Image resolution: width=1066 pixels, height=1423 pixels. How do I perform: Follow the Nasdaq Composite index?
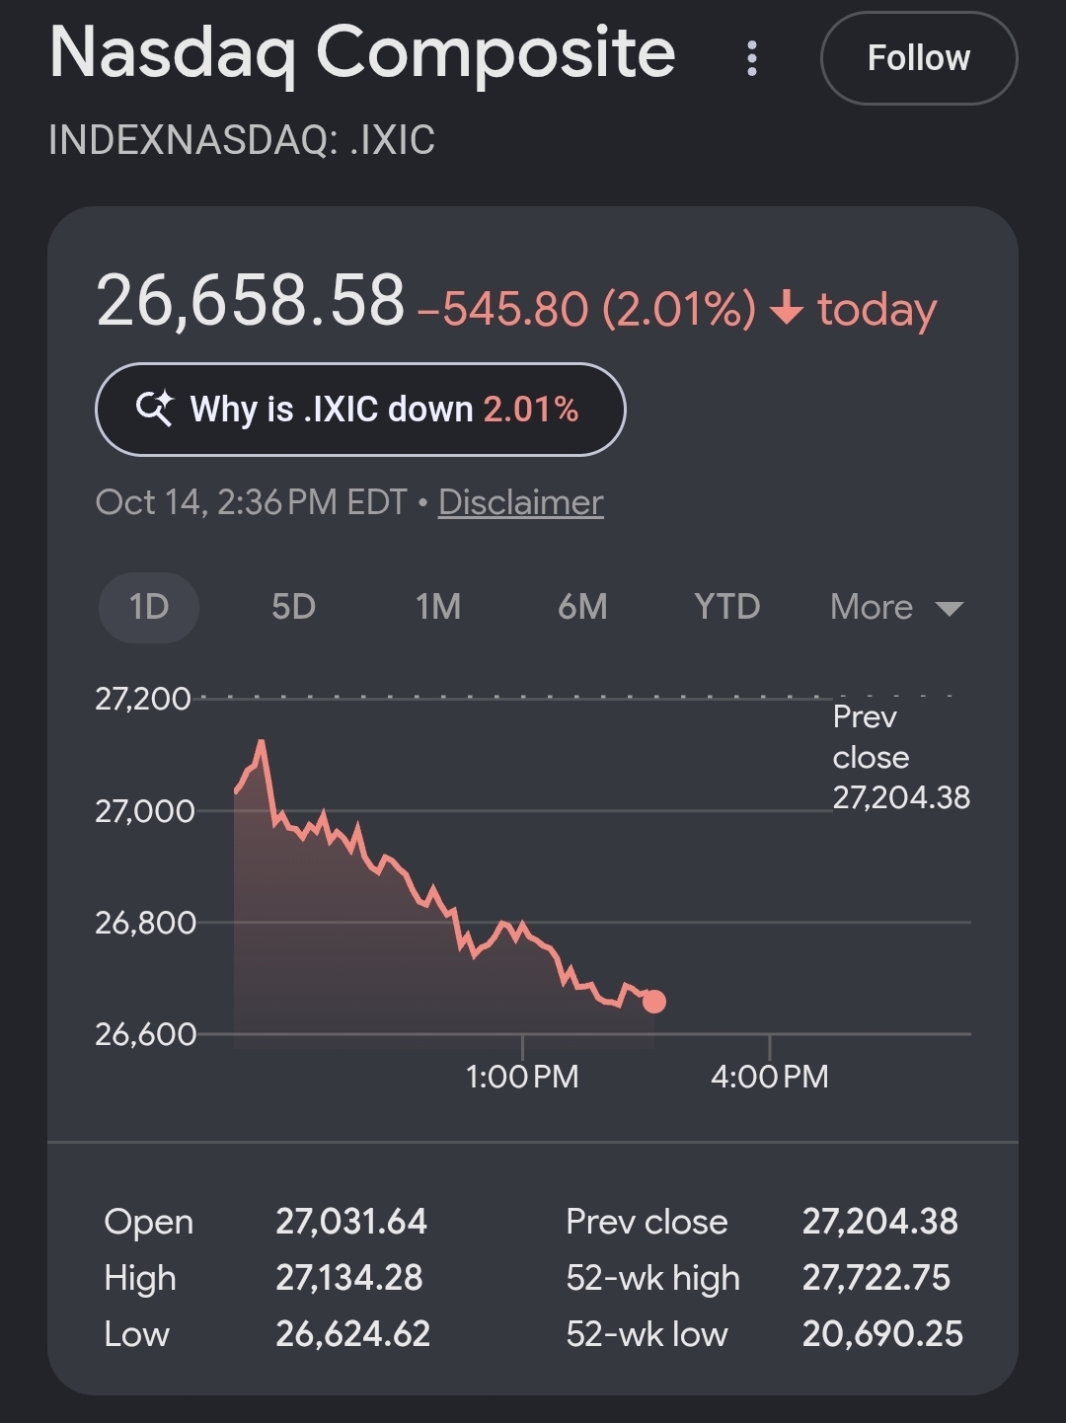[x=918, y=58]
